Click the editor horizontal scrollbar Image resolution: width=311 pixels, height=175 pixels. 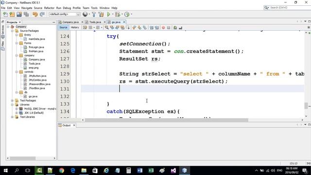pos(166,120)
